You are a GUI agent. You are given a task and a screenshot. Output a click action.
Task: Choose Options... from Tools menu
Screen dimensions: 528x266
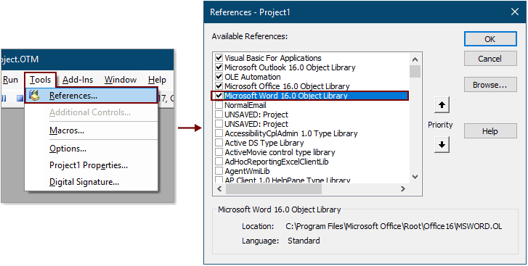(x=68, y=149)
